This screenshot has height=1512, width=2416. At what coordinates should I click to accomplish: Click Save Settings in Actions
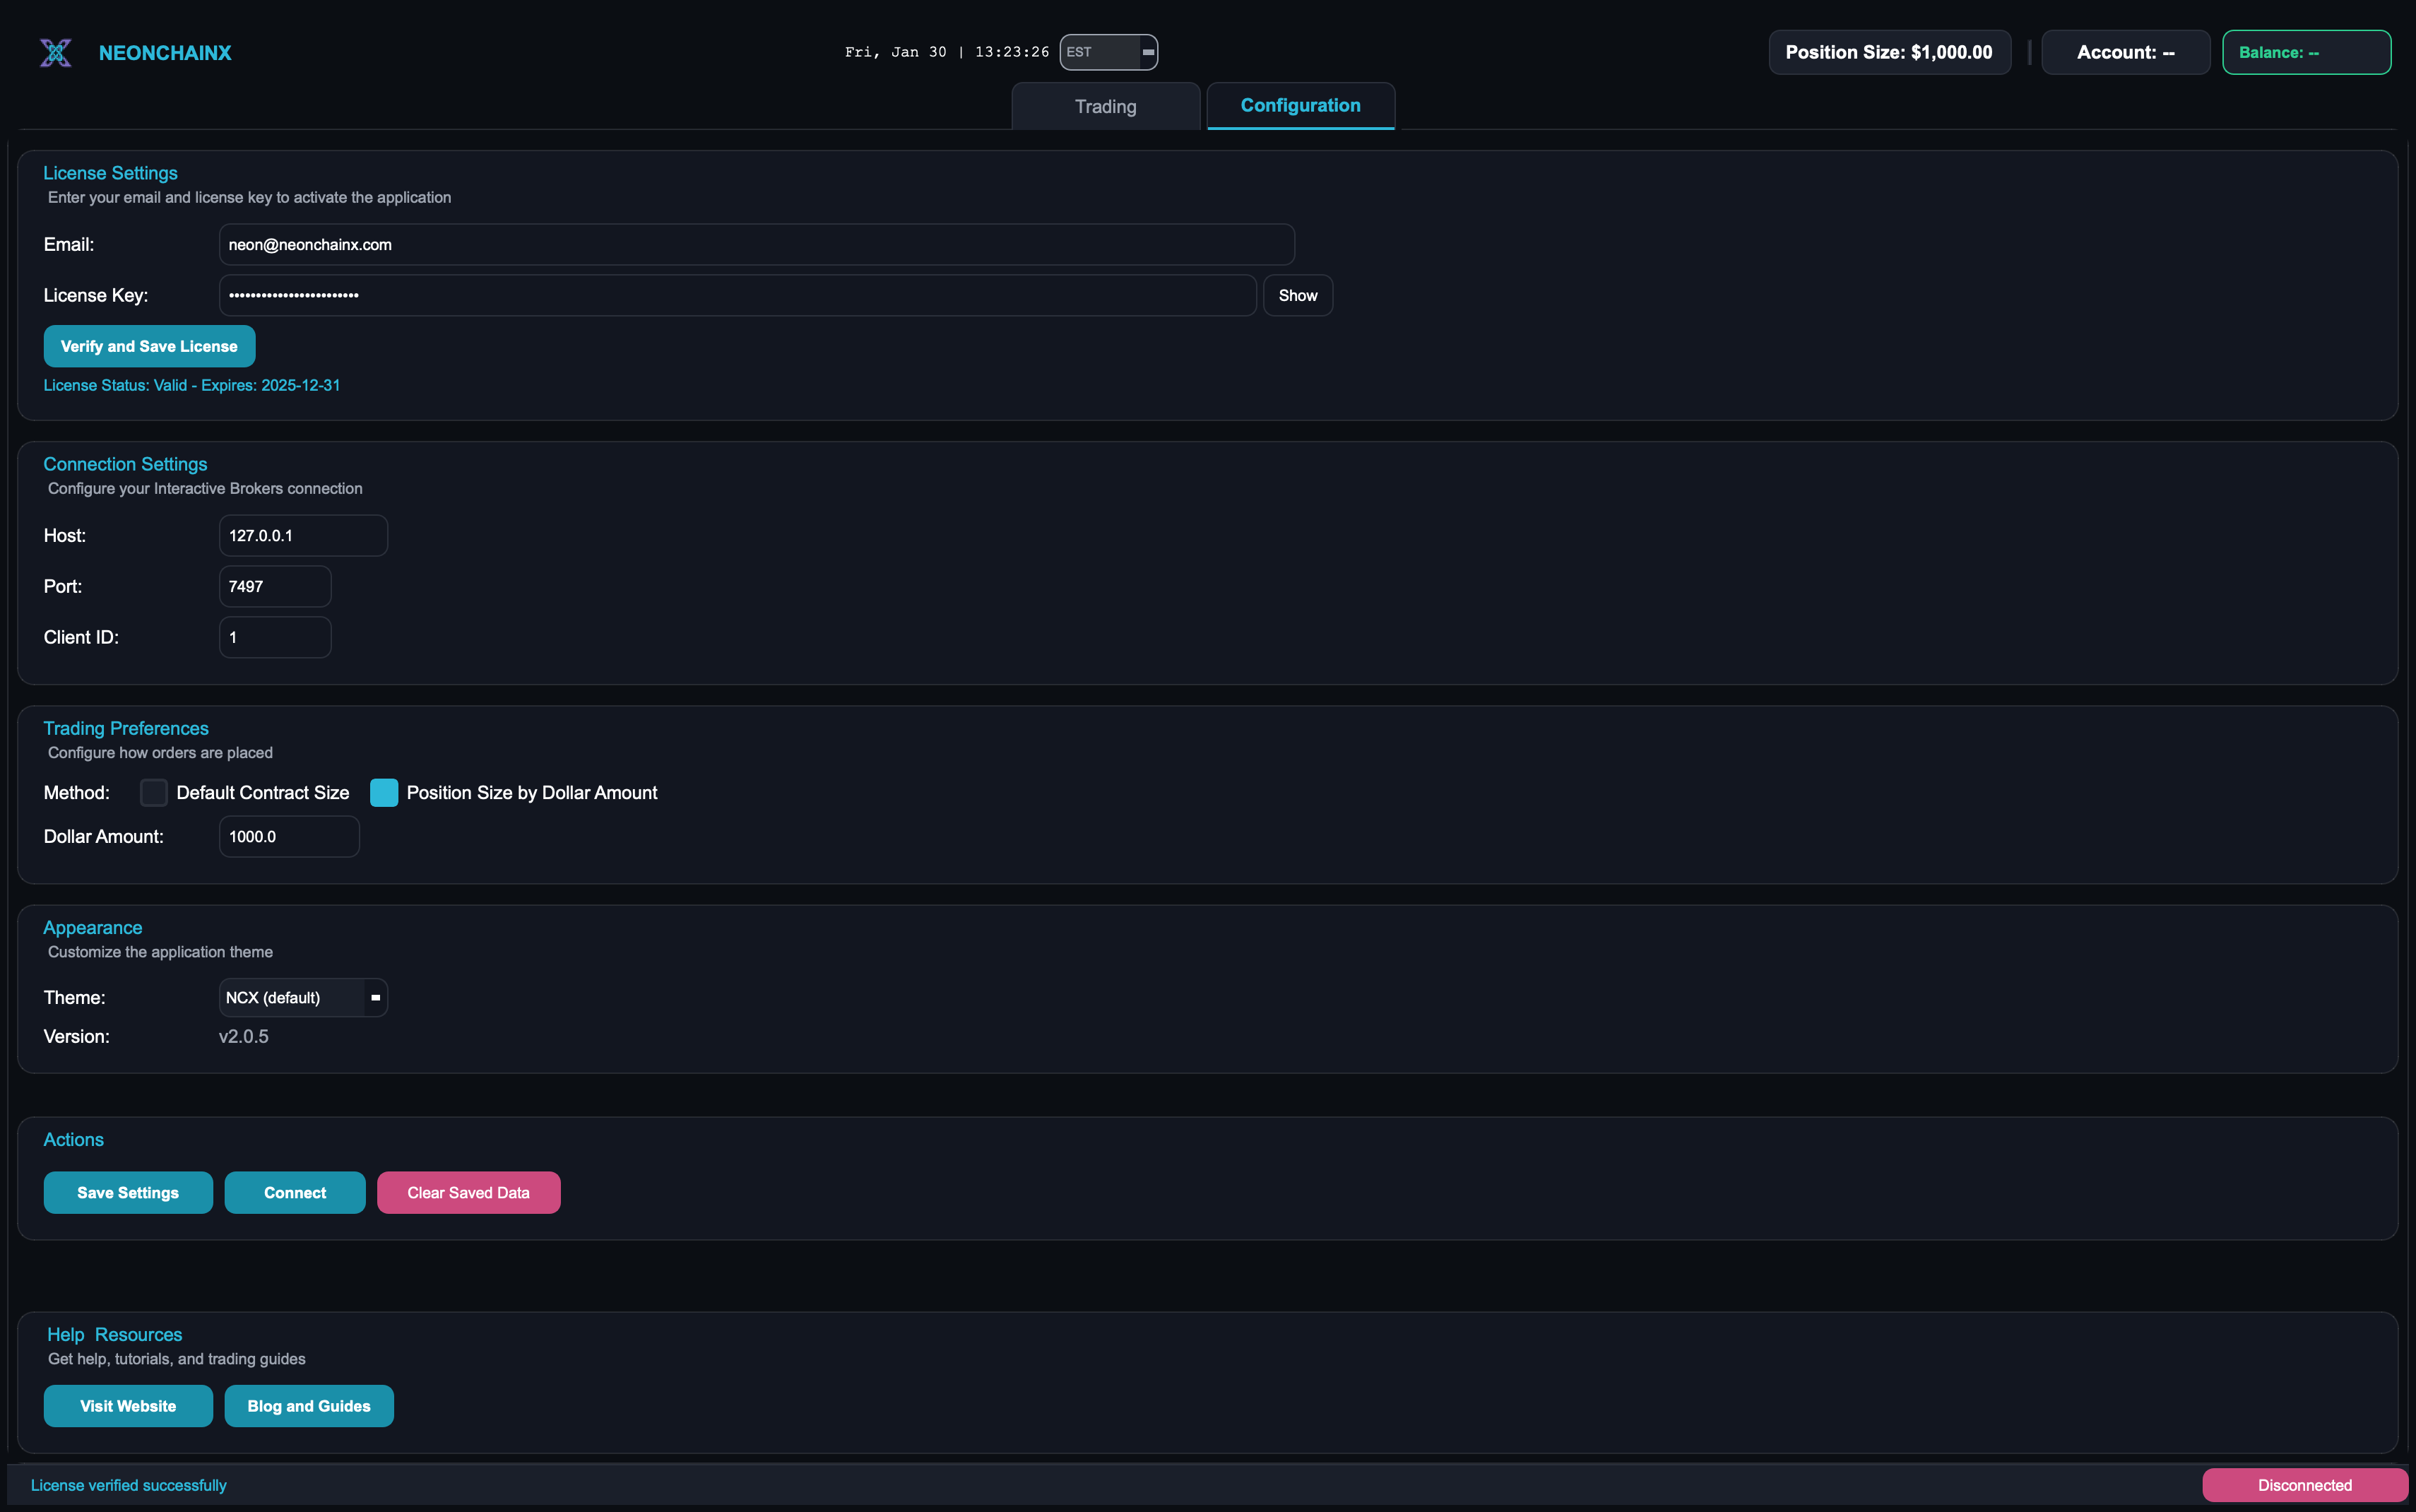[x=127, y=1192]
